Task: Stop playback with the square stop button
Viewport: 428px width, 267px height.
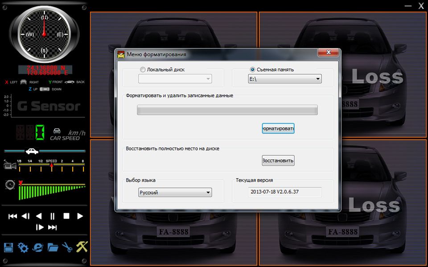Action: point(66,216)
